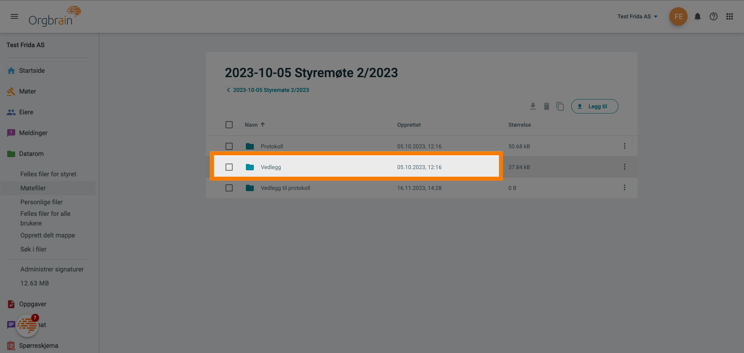
Task: Open more options for Vedlegg til protokoll
Action: point(624,188)
